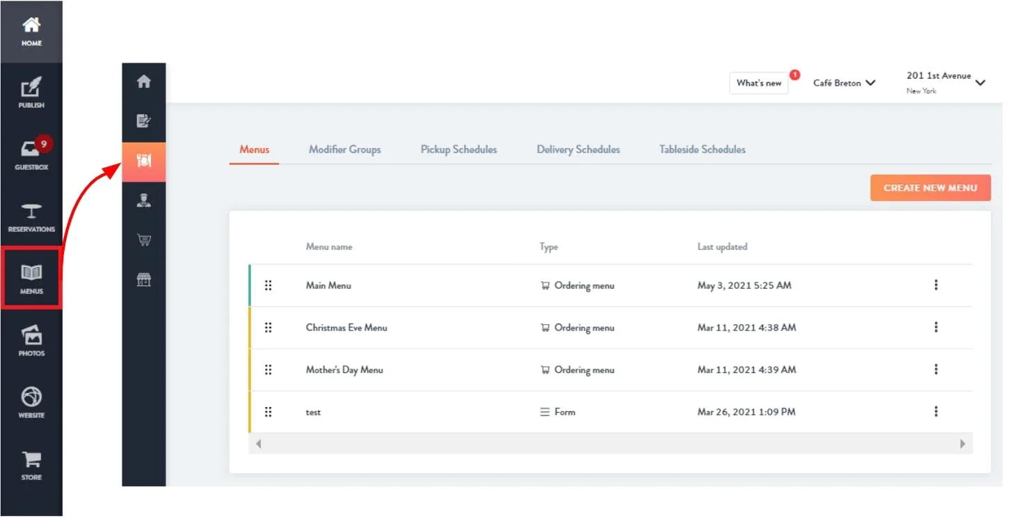Open options kebab menu for Christmas Eve Menu
Screen dimensions: 1010x519
(936, 328)
